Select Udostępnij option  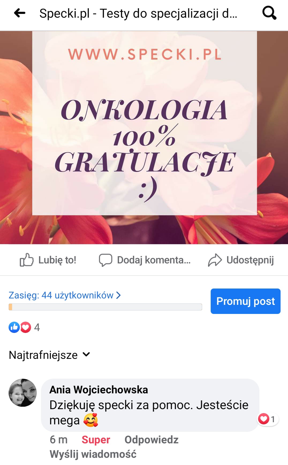(x=250, y=260)
